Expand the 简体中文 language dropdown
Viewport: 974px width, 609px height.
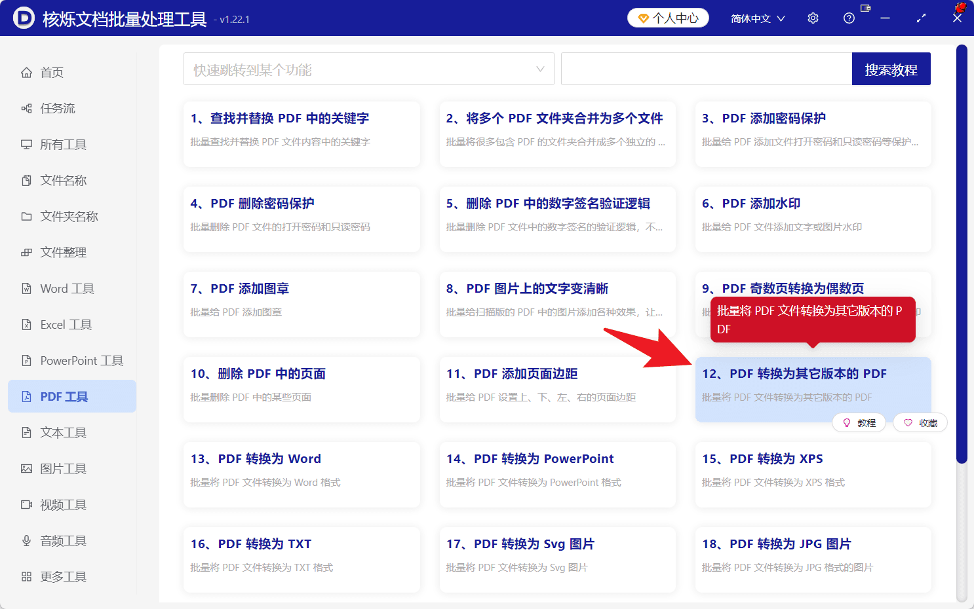tap(758, 18)
